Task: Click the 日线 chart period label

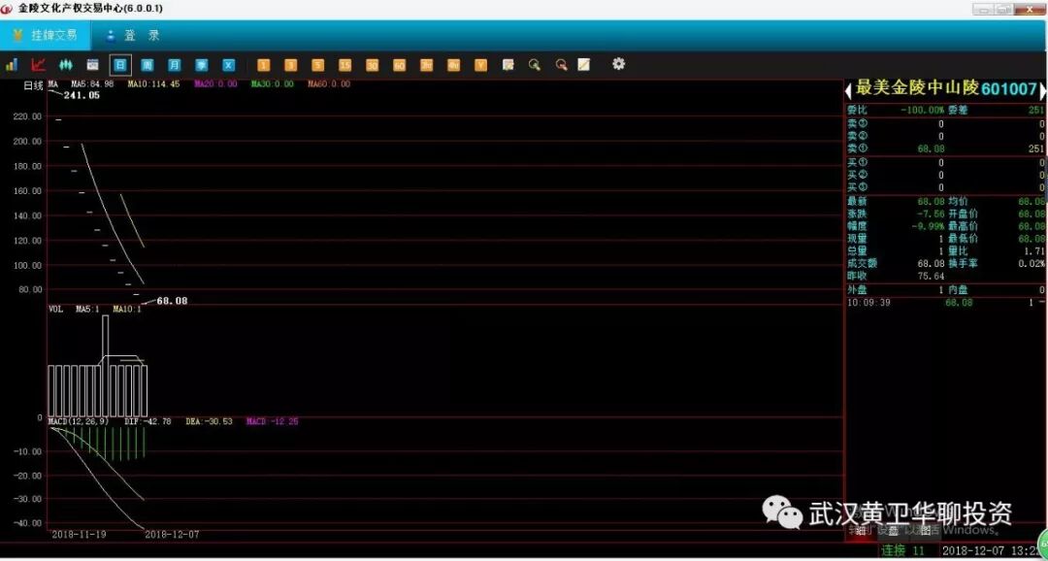Action: tap(33, 84)
